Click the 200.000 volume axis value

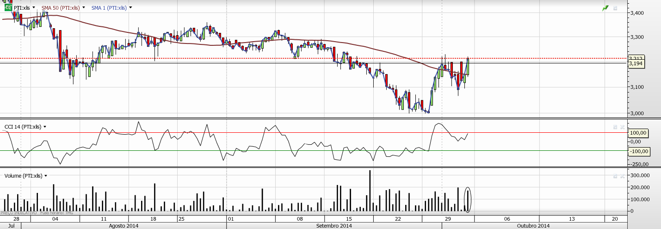639,187
